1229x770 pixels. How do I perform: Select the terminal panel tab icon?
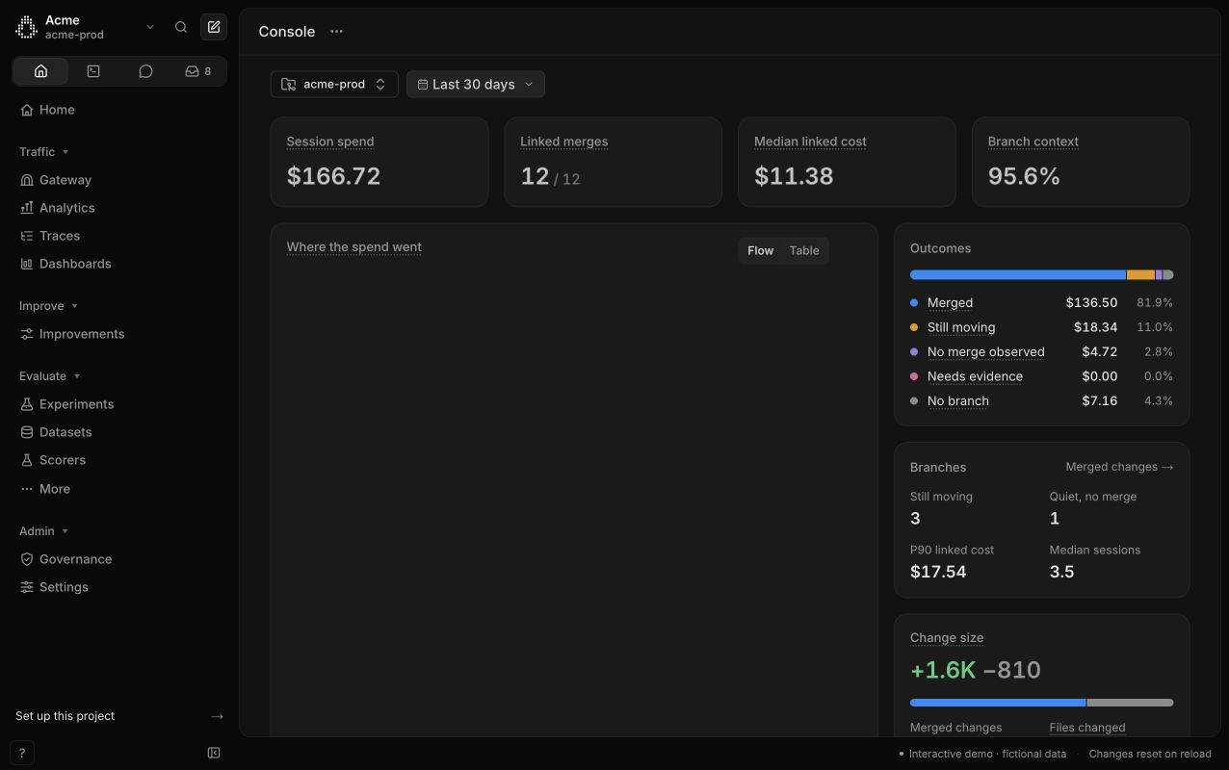(93, 71)
